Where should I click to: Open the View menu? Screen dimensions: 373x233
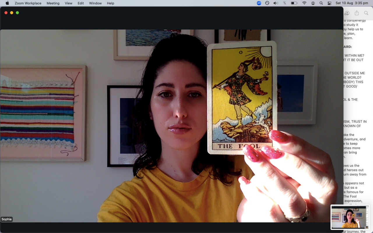coord(68,3)
